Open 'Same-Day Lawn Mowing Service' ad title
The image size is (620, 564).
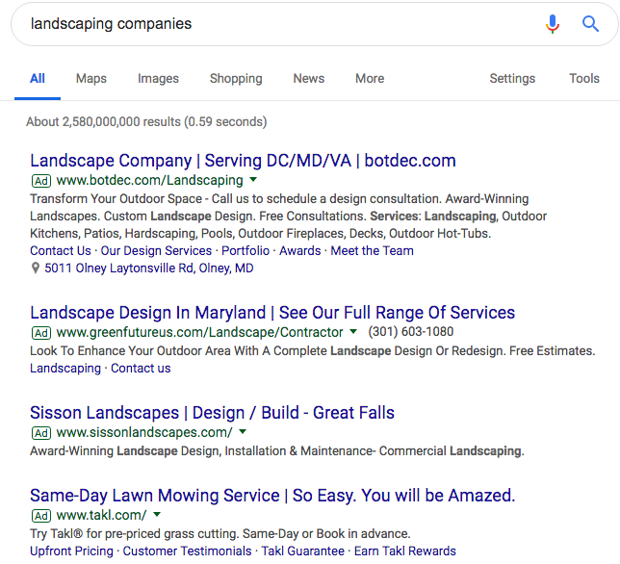272,496
